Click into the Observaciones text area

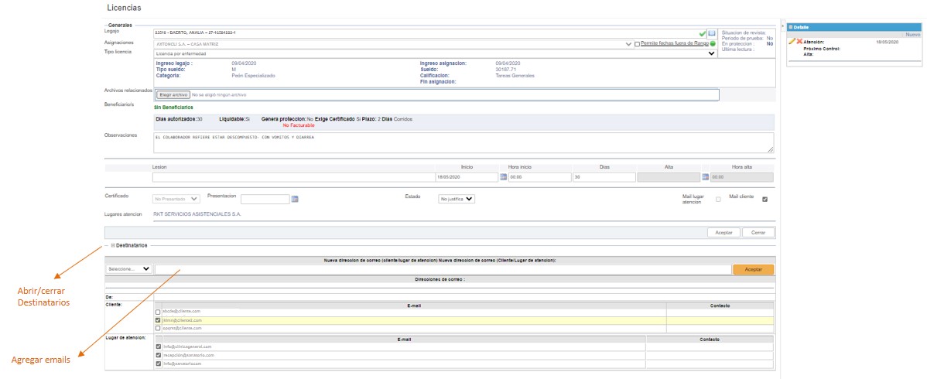coord(463,142)
